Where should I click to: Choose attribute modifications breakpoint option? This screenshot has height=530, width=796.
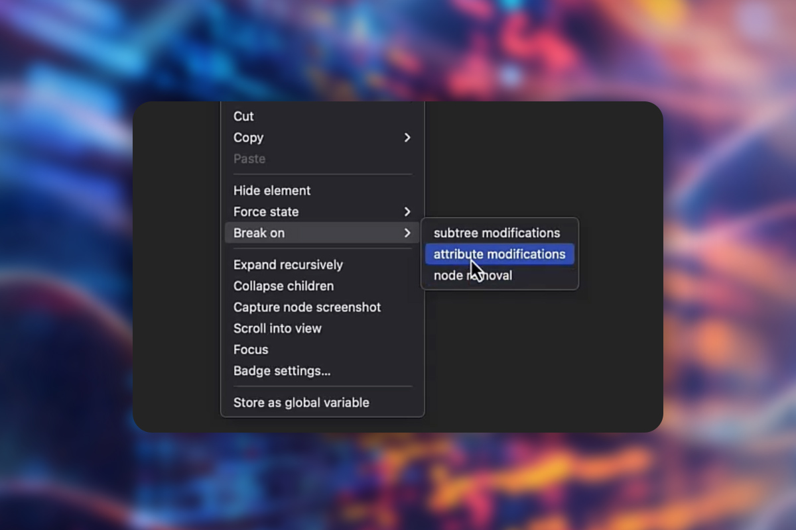coord(499,254)
